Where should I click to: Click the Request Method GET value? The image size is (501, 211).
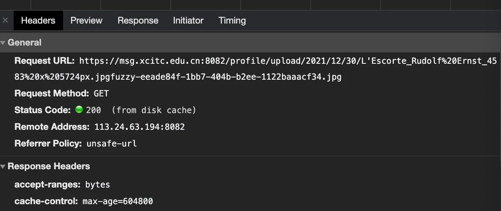(x=101, y=93)
